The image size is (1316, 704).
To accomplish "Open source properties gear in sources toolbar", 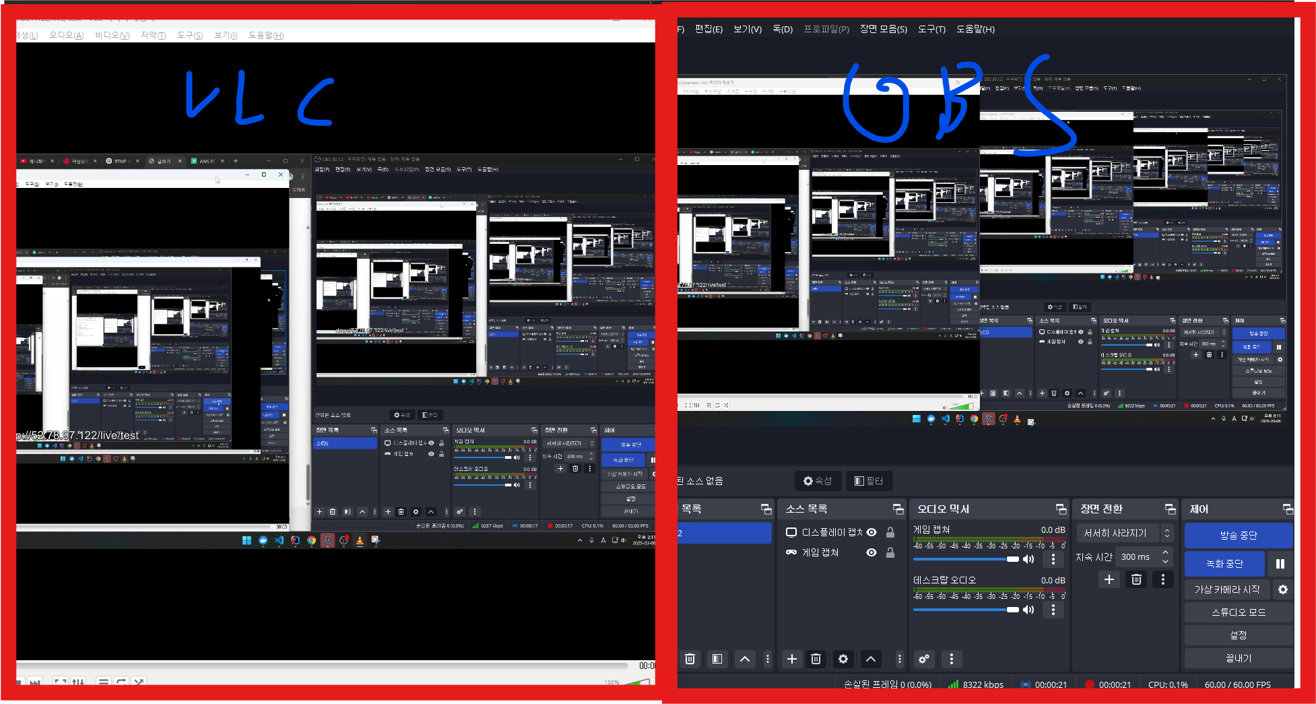I will point(843,659).
